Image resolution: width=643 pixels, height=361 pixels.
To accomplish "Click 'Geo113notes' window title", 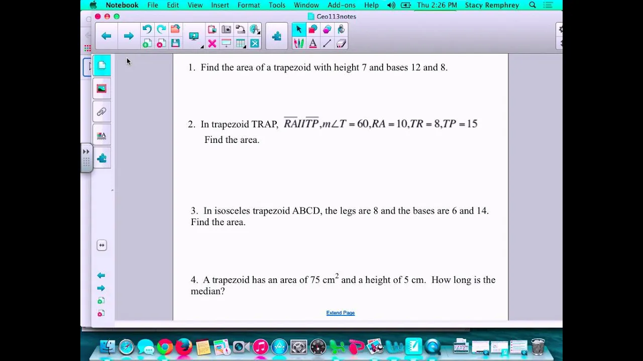I will 336,17.
